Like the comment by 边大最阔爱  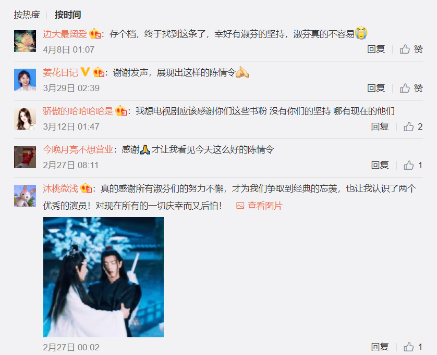(411, 49)
